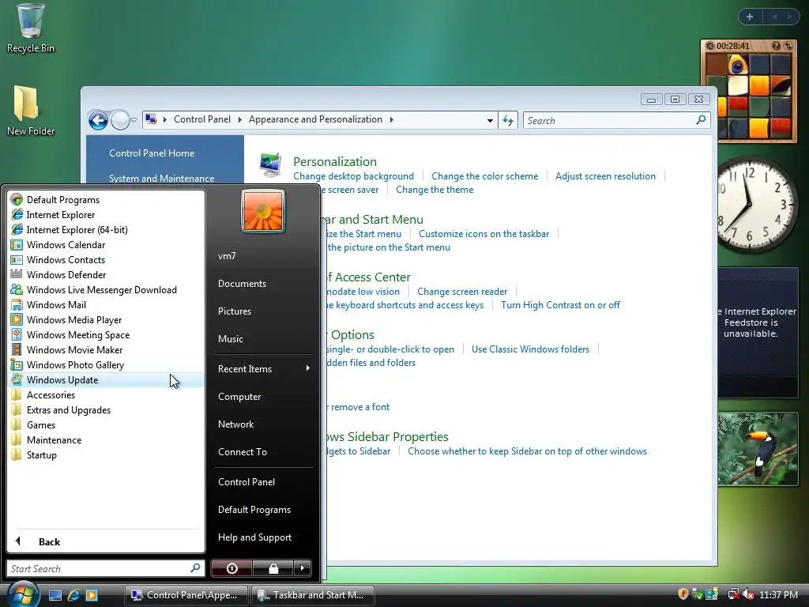
Task: Click the user account picture tile
Action: click(262, 210)
